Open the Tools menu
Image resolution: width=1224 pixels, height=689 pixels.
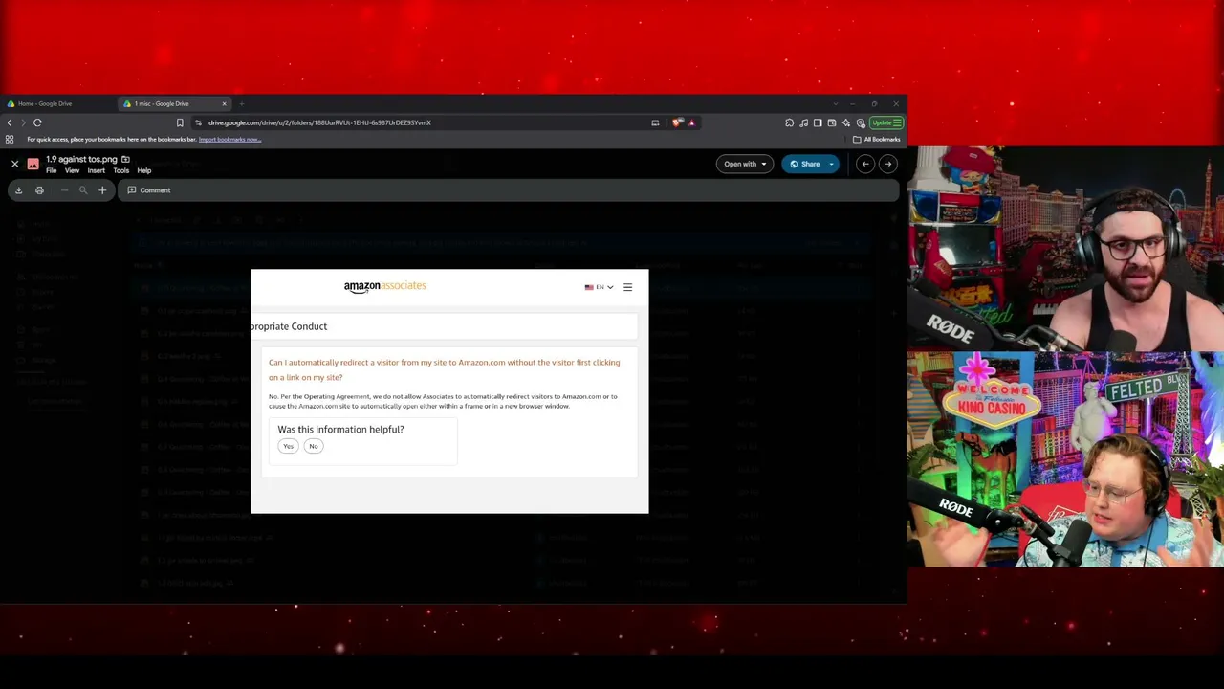(120, 171)
